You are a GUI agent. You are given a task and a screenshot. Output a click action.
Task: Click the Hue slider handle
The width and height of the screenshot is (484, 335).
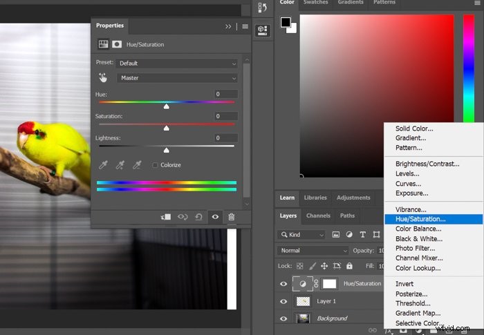point(167,106)
